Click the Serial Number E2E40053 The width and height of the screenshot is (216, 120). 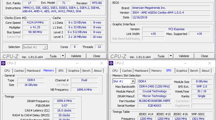pyautogui.click(x=155, y=106)
